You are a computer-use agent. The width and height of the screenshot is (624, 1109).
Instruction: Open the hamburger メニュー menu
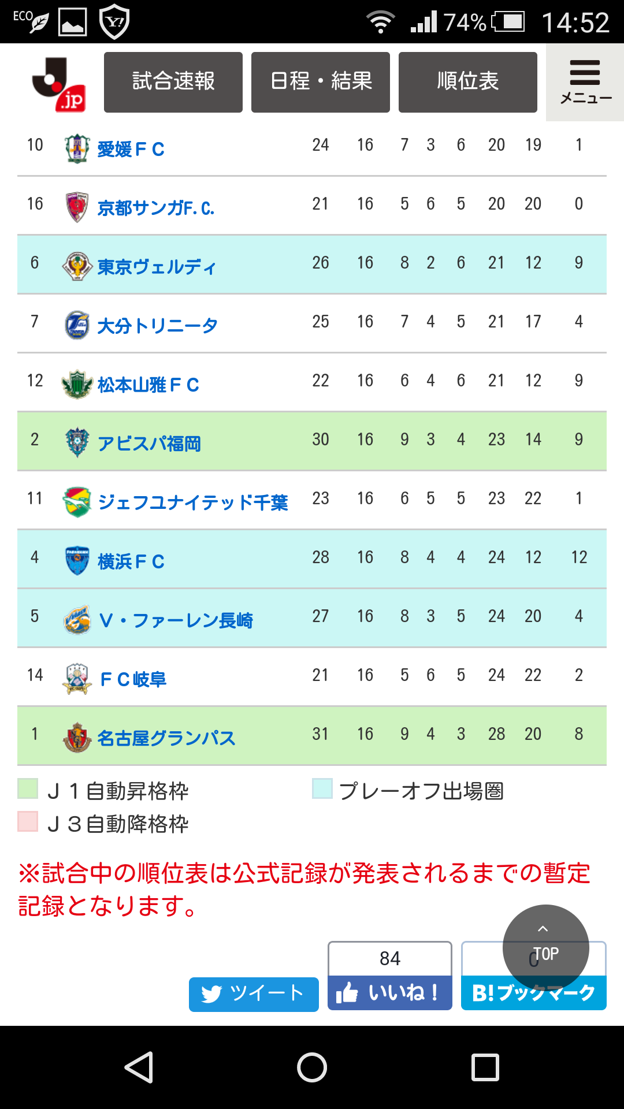(585, 82)
